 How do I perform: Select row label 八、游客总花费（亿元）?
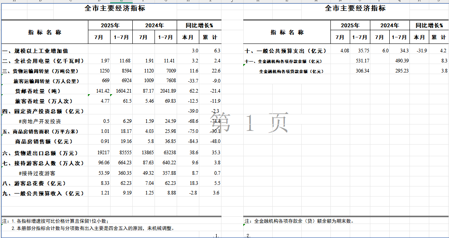pyautogui.click(x=34, y=183)
